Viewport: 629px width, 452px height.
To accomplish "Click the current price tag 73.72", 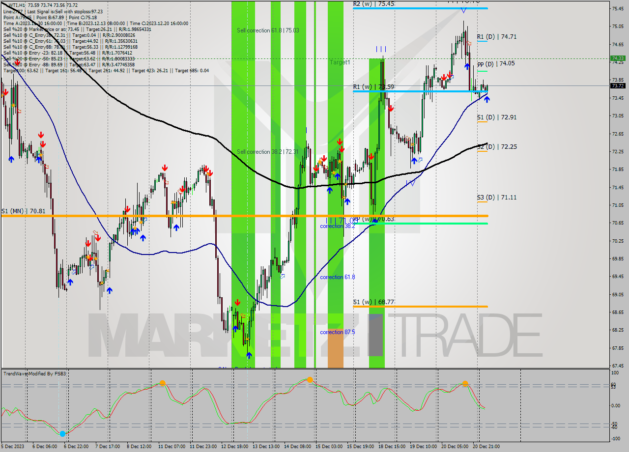I will pos(618,85).
